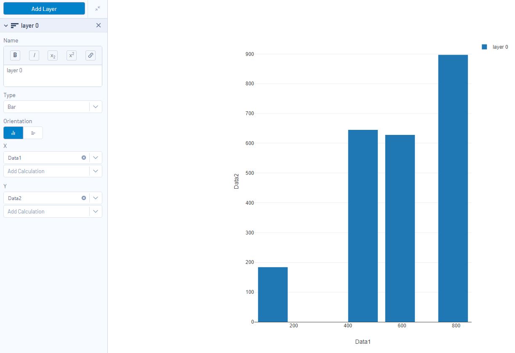Collapse the side panel using the arrows icon
515x353 pixels.
tap(98, 8)
